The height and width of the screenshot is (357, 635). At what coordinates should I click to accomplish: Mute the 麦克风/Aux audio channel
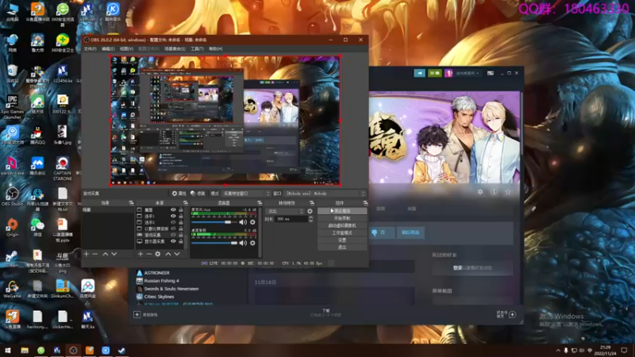pos(243,222)
